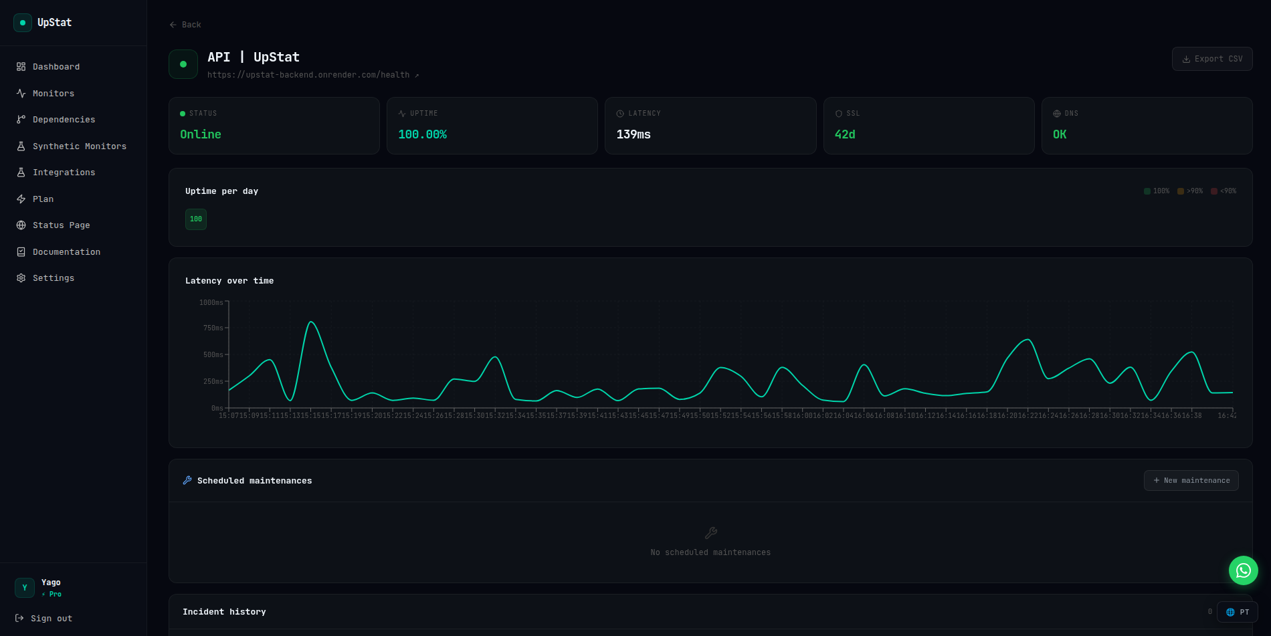Click the Export CSV button
Viewport: 1271px width, 636px height.
[1212, 59]
